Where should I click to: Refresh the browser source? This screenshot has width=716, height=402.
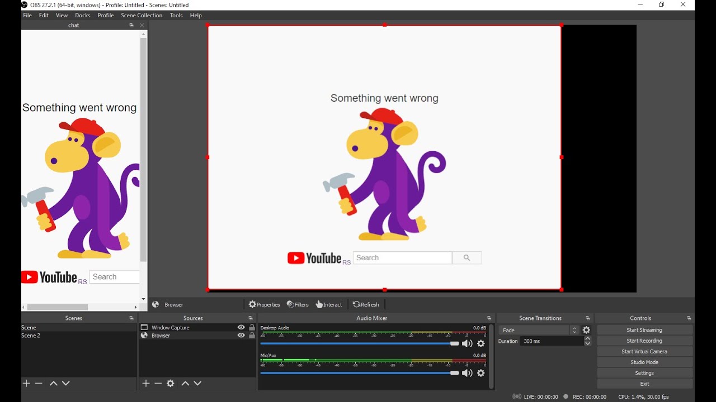pos(366,305)
